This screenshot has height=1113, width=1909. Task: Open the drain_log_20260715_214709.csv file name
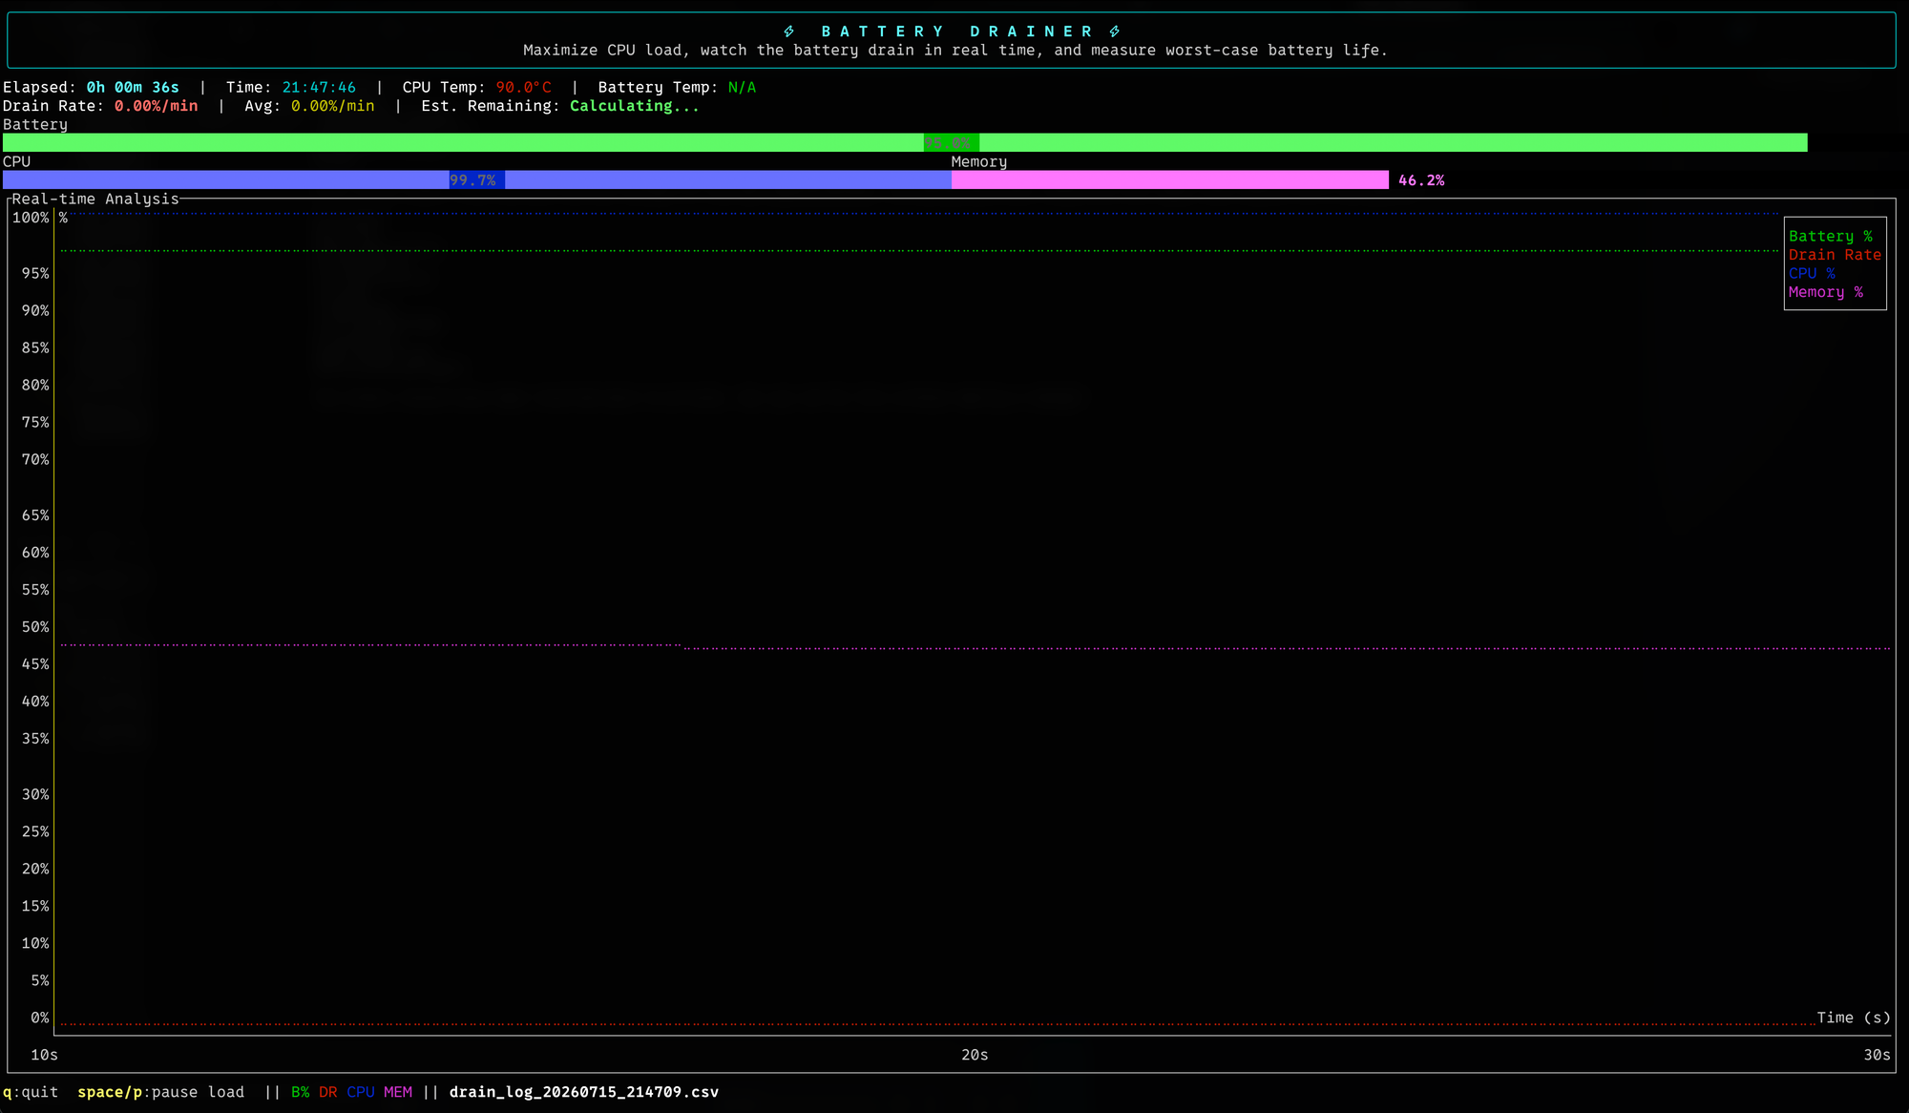(584, 1092)
